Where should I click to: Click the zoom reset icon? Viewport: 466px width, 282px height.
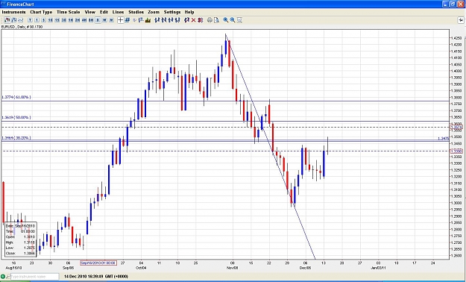tap(239, 20)
